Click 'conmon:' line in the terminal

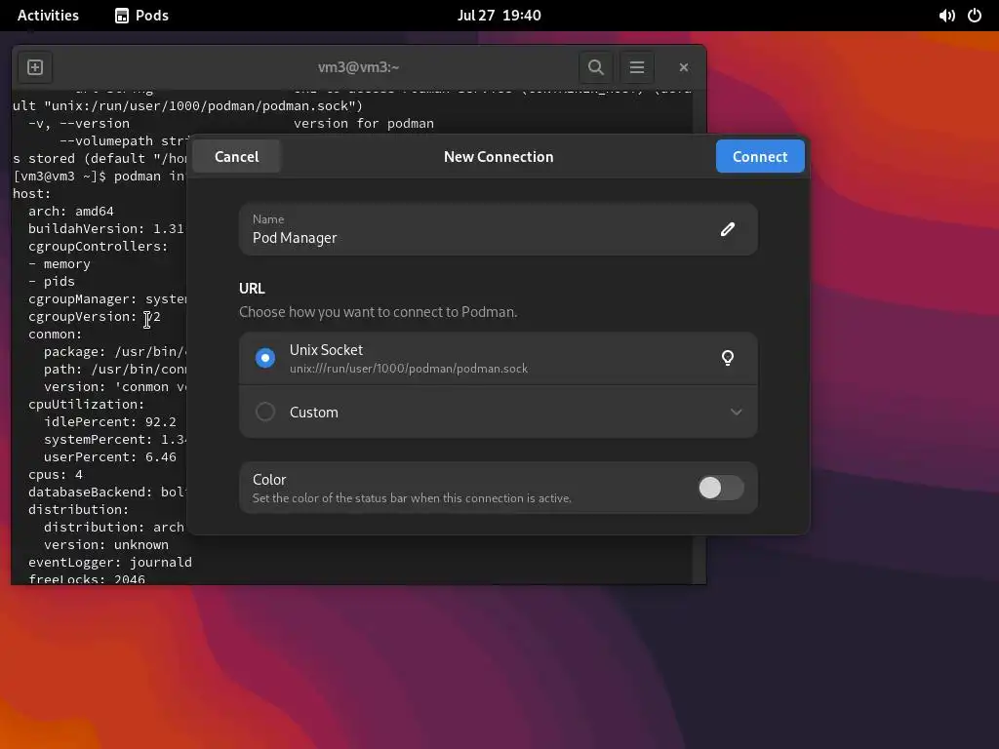[56, 335]
